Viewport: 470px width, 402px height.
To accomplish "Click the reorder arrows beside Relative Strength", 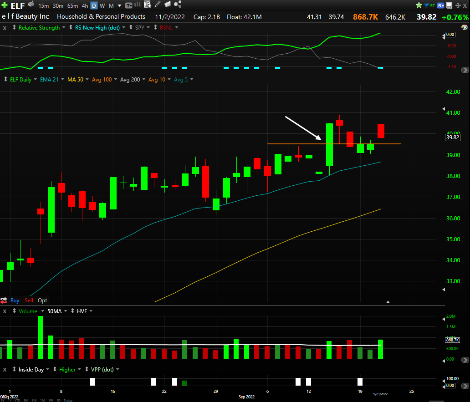I will click(14, 28).
